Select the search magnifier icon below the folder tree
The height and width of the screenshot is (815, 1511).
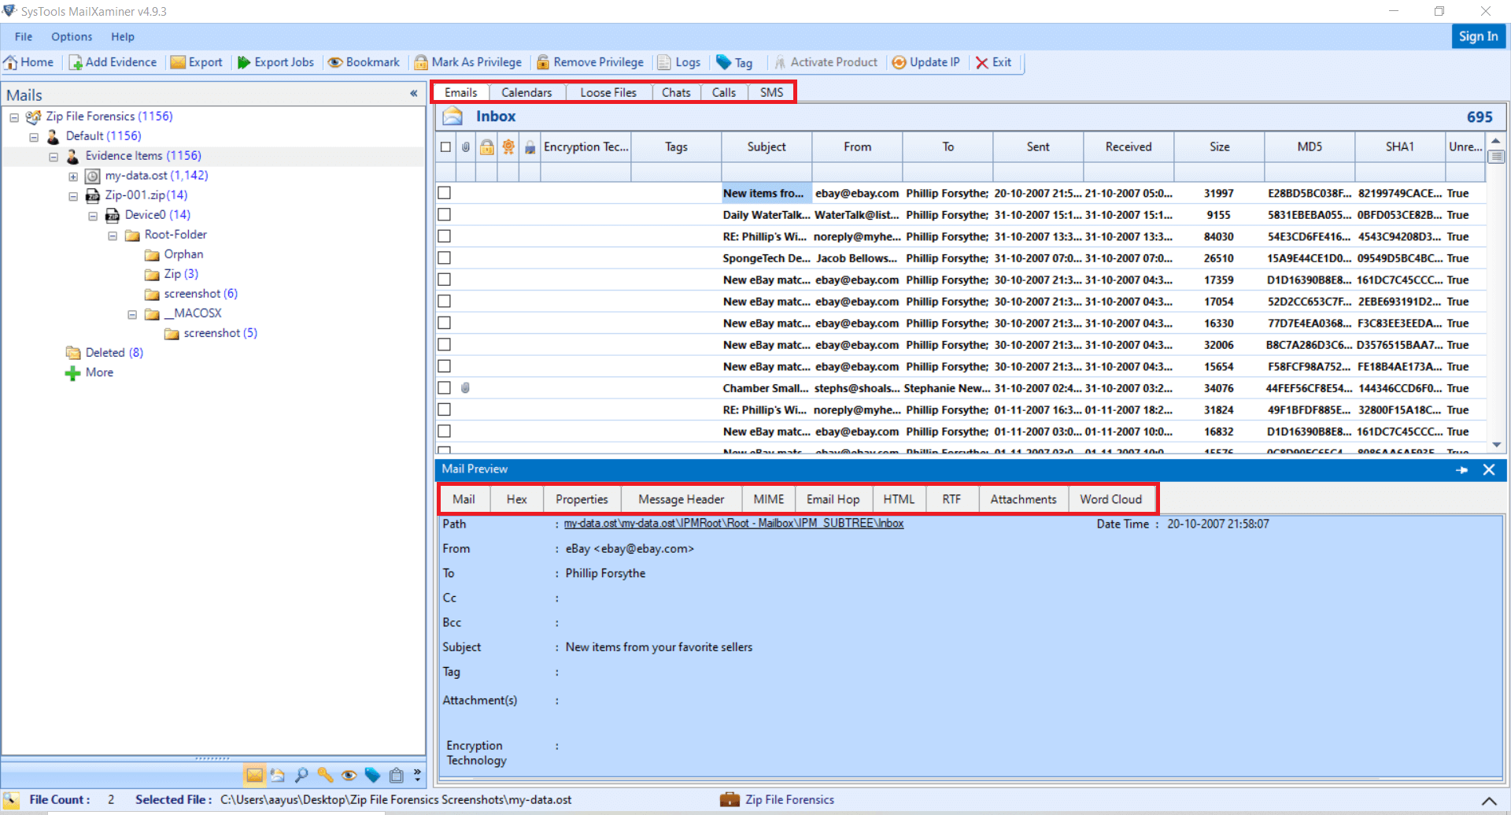point(301,775)
